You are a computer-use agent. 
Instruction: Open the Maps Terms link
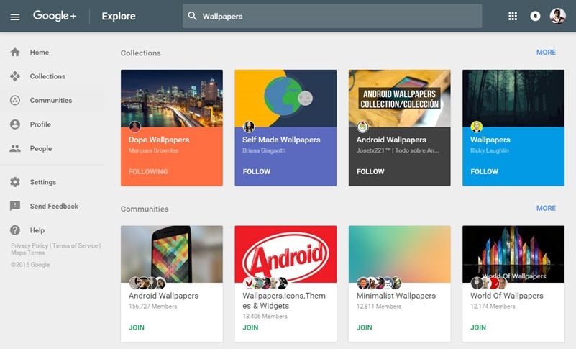(x=27, y=253)
